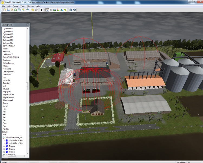Select the Liebherr81K node
203x163 pixels.
8,54
